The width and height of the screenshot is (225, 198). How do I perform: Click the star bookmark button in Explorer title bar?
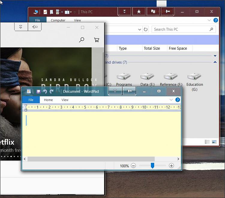pyautogui.click(x=139, y=11)
